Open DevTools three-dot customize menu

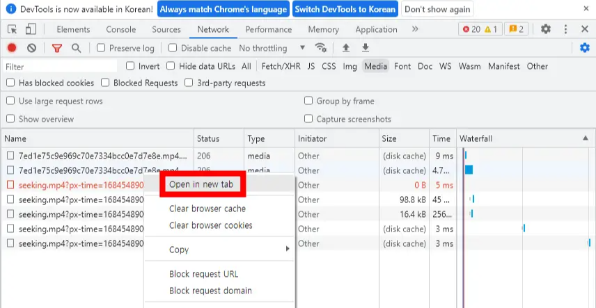click(x=565, y=29)
